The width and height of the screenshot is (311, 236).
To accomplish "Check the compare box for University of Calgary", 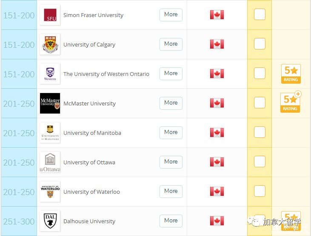I will pyautogui.click(x=260, y=44).
